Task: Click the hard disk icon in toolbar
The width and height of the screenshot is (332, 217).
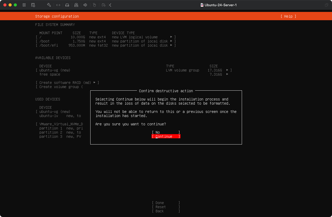Action: (x=67, y=5)
